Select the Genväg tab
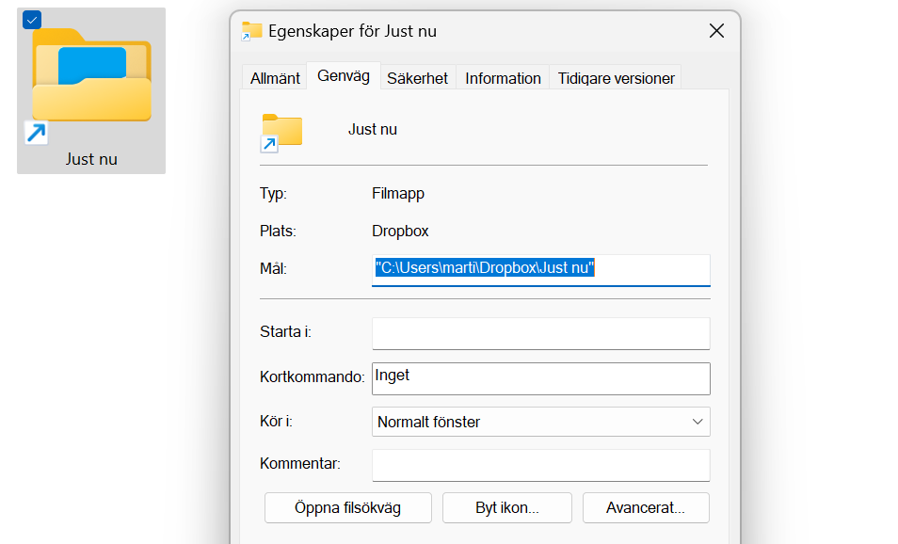Image resolution: width=898 pixels, height=544 pixels. [x=344, y=76]
